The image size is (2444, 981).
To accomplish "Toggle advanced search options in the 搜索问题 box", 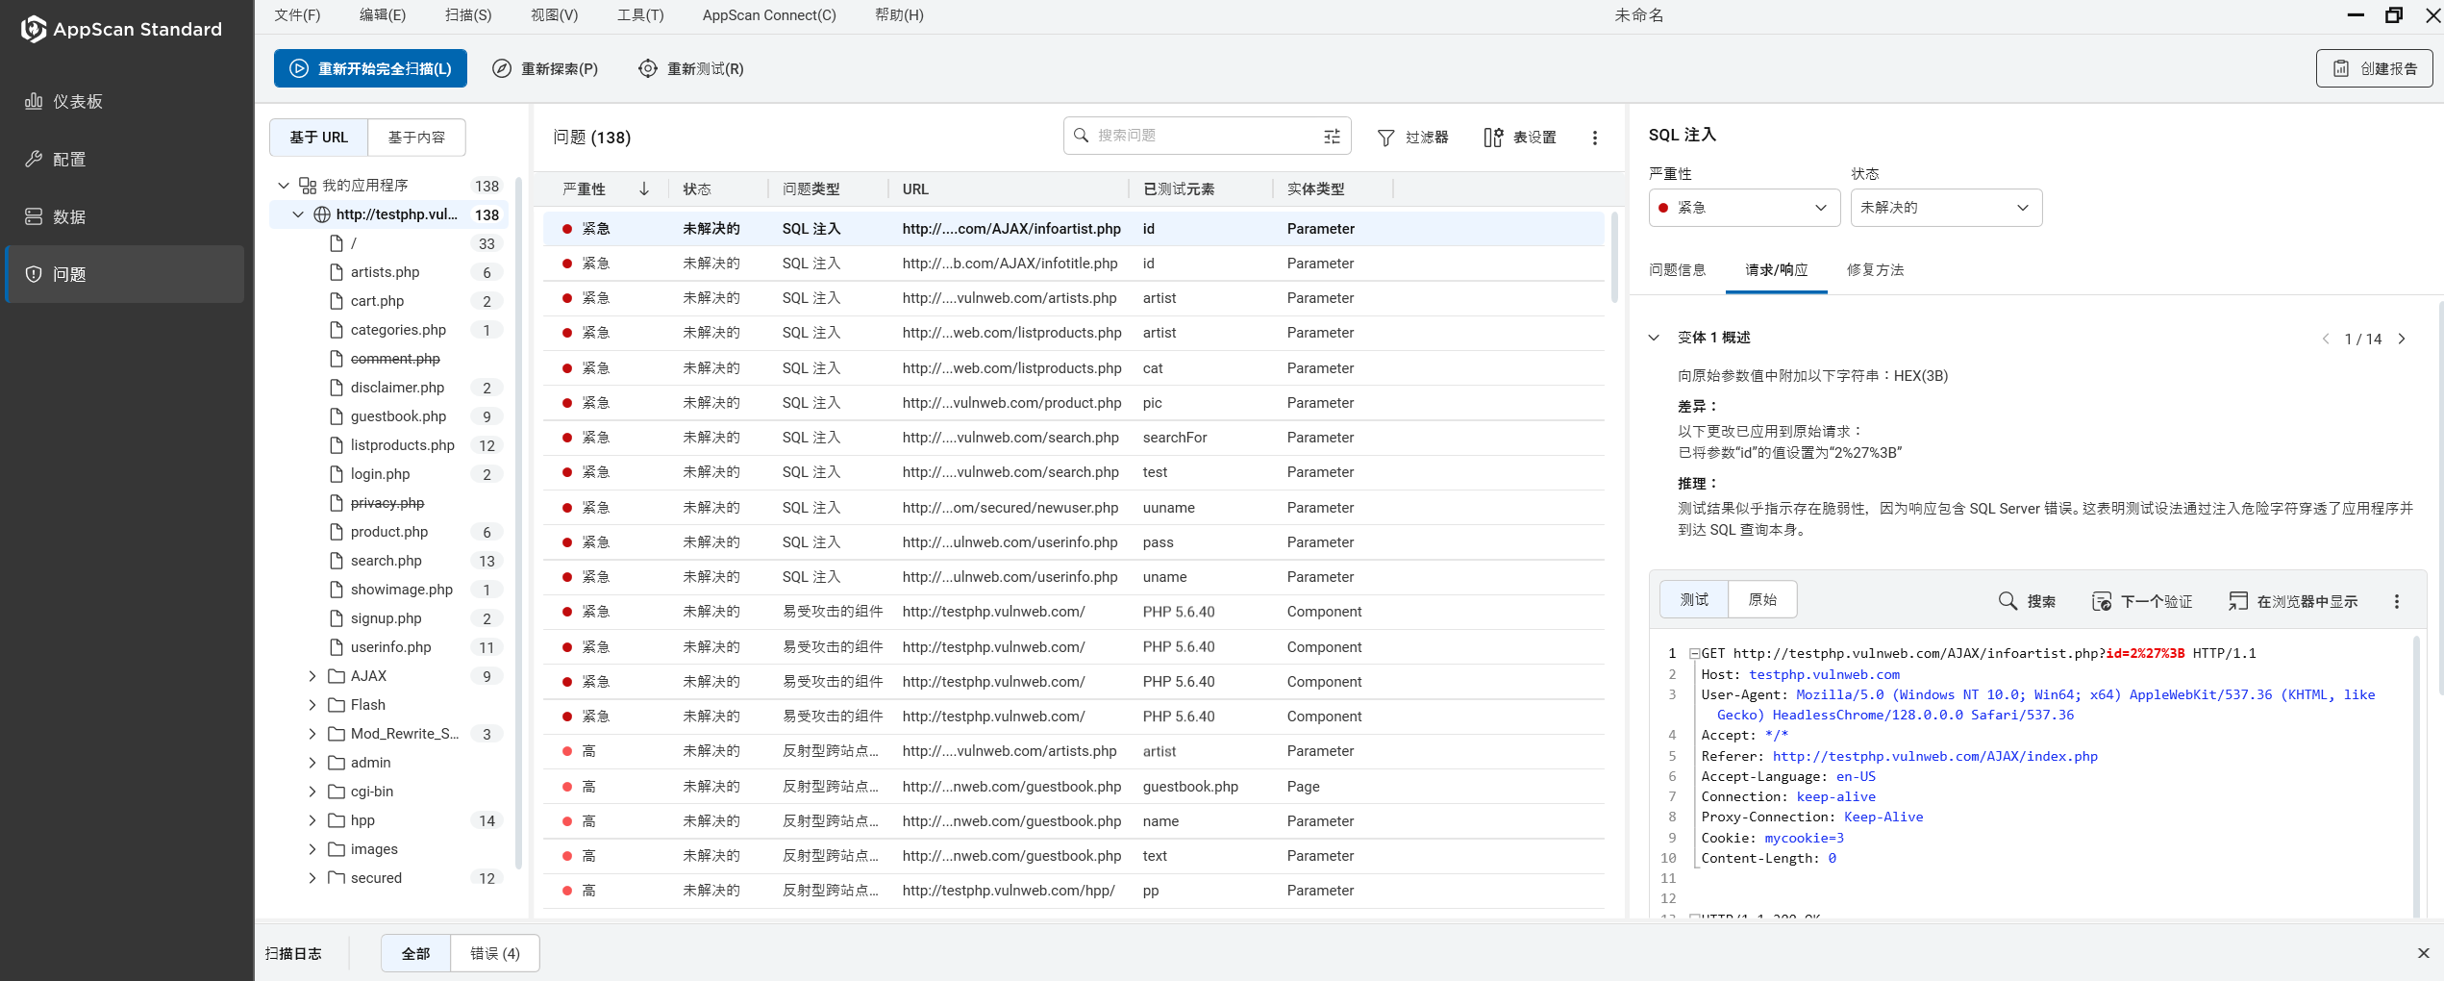I will [1332, 136].
